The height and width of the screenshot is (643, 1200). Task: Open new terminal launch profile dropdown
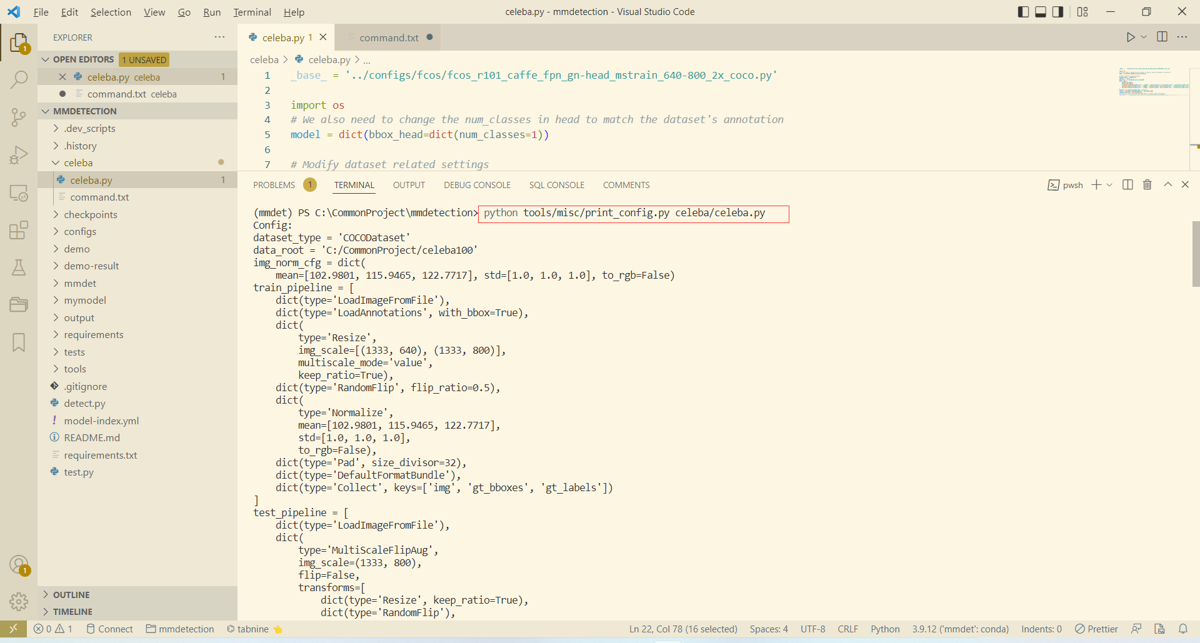(1109, 185)
